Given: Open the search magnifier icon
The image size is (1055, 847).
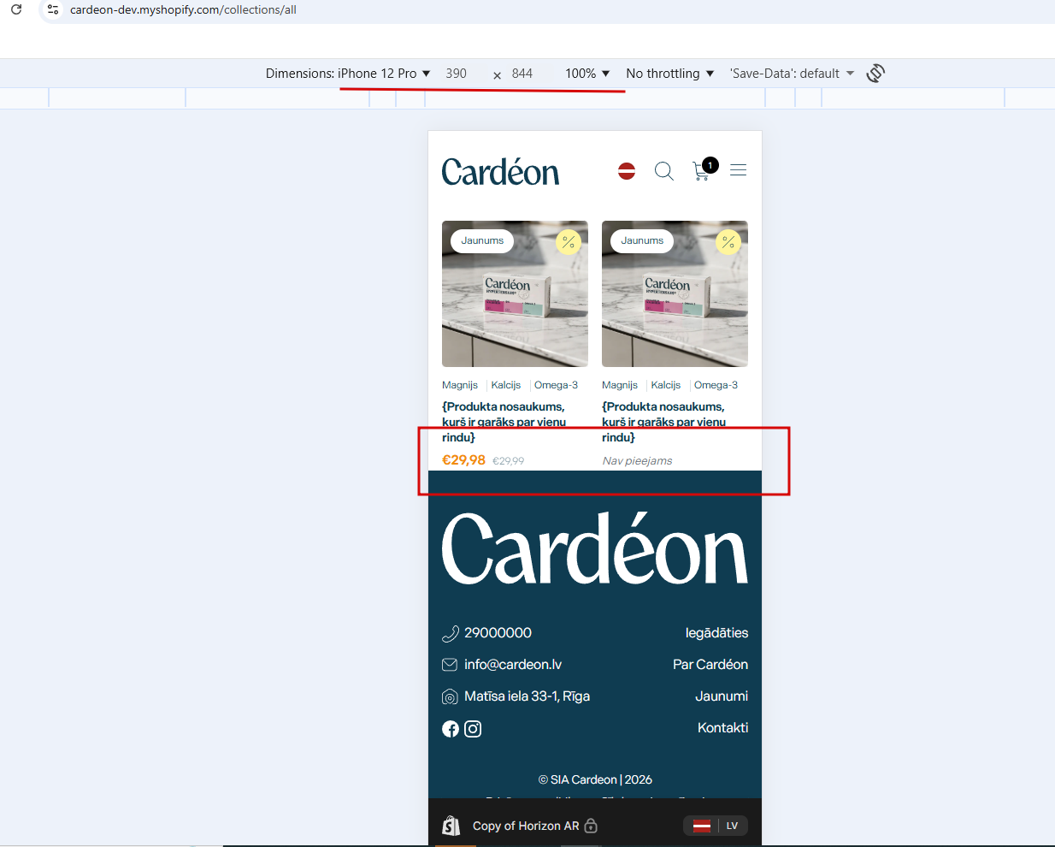Looking at the screenshot, I should click(664, 171).
